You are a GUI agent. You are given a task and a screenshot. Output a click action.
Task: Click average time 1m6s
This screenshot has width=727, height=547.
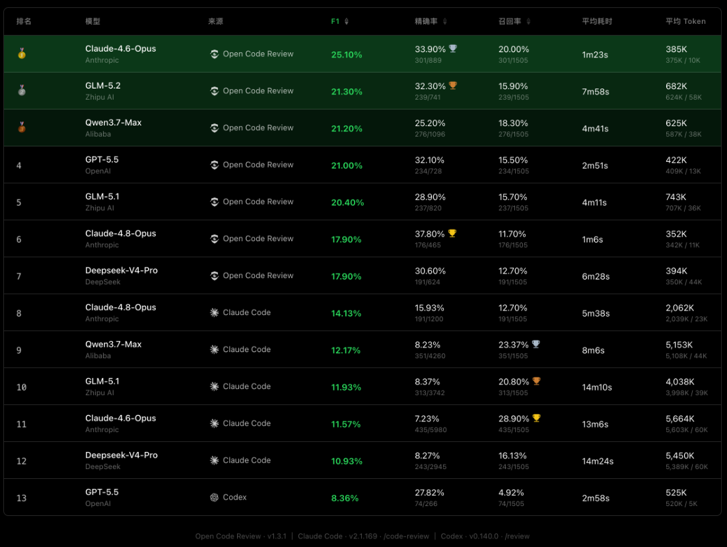[x=592, y=239]
